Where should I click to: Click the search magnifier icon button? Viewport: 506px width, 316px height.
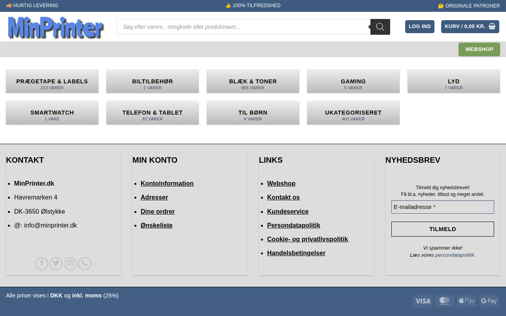380,27
